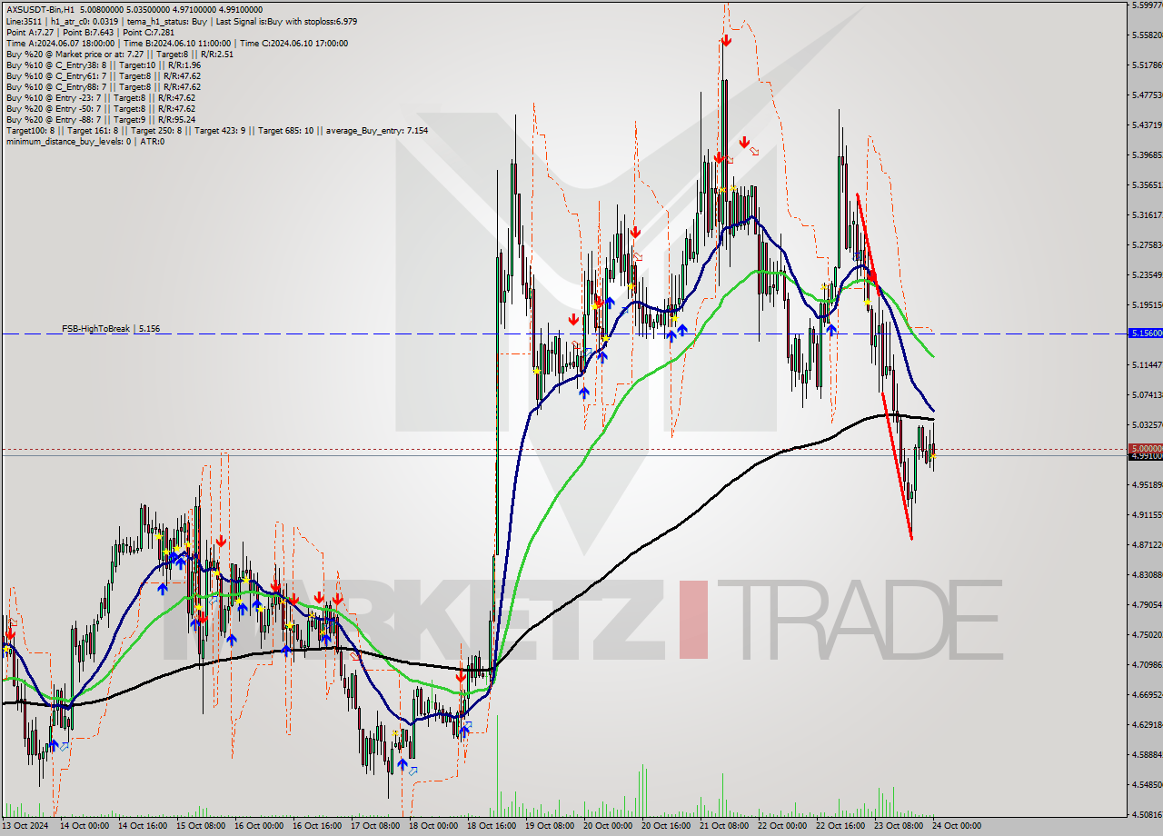Click 'minimum_distance_buy_levels: 0' text
The height and width of the screenshot is (836, 1163).
click(x=68, y=142)
